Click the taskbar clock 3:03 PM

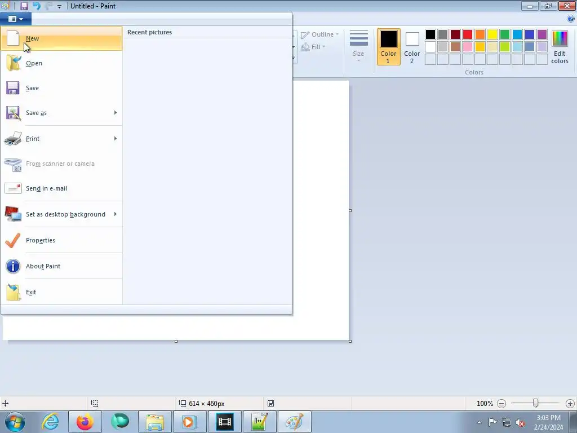tap(548, 418)
